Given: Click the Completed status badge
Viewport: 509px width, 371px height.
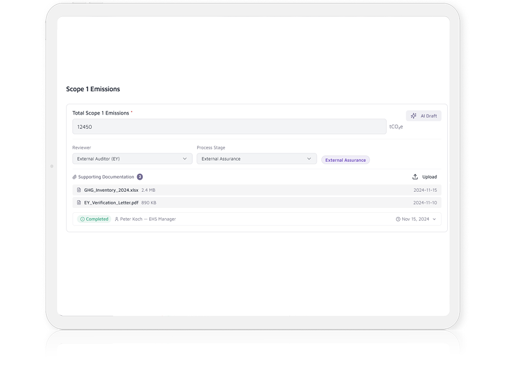Looking at the screenshot, I should click(95, 219).
